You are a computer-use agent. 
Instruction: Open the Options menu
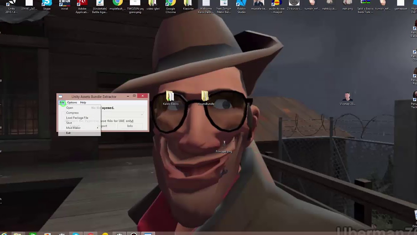coord(72,102)
